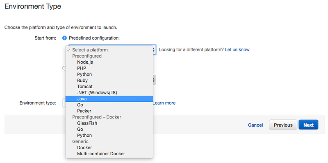Screen dimensions: 328x163
Task: Click the platform dropdown stepper arrows
Action: point(154,49)
